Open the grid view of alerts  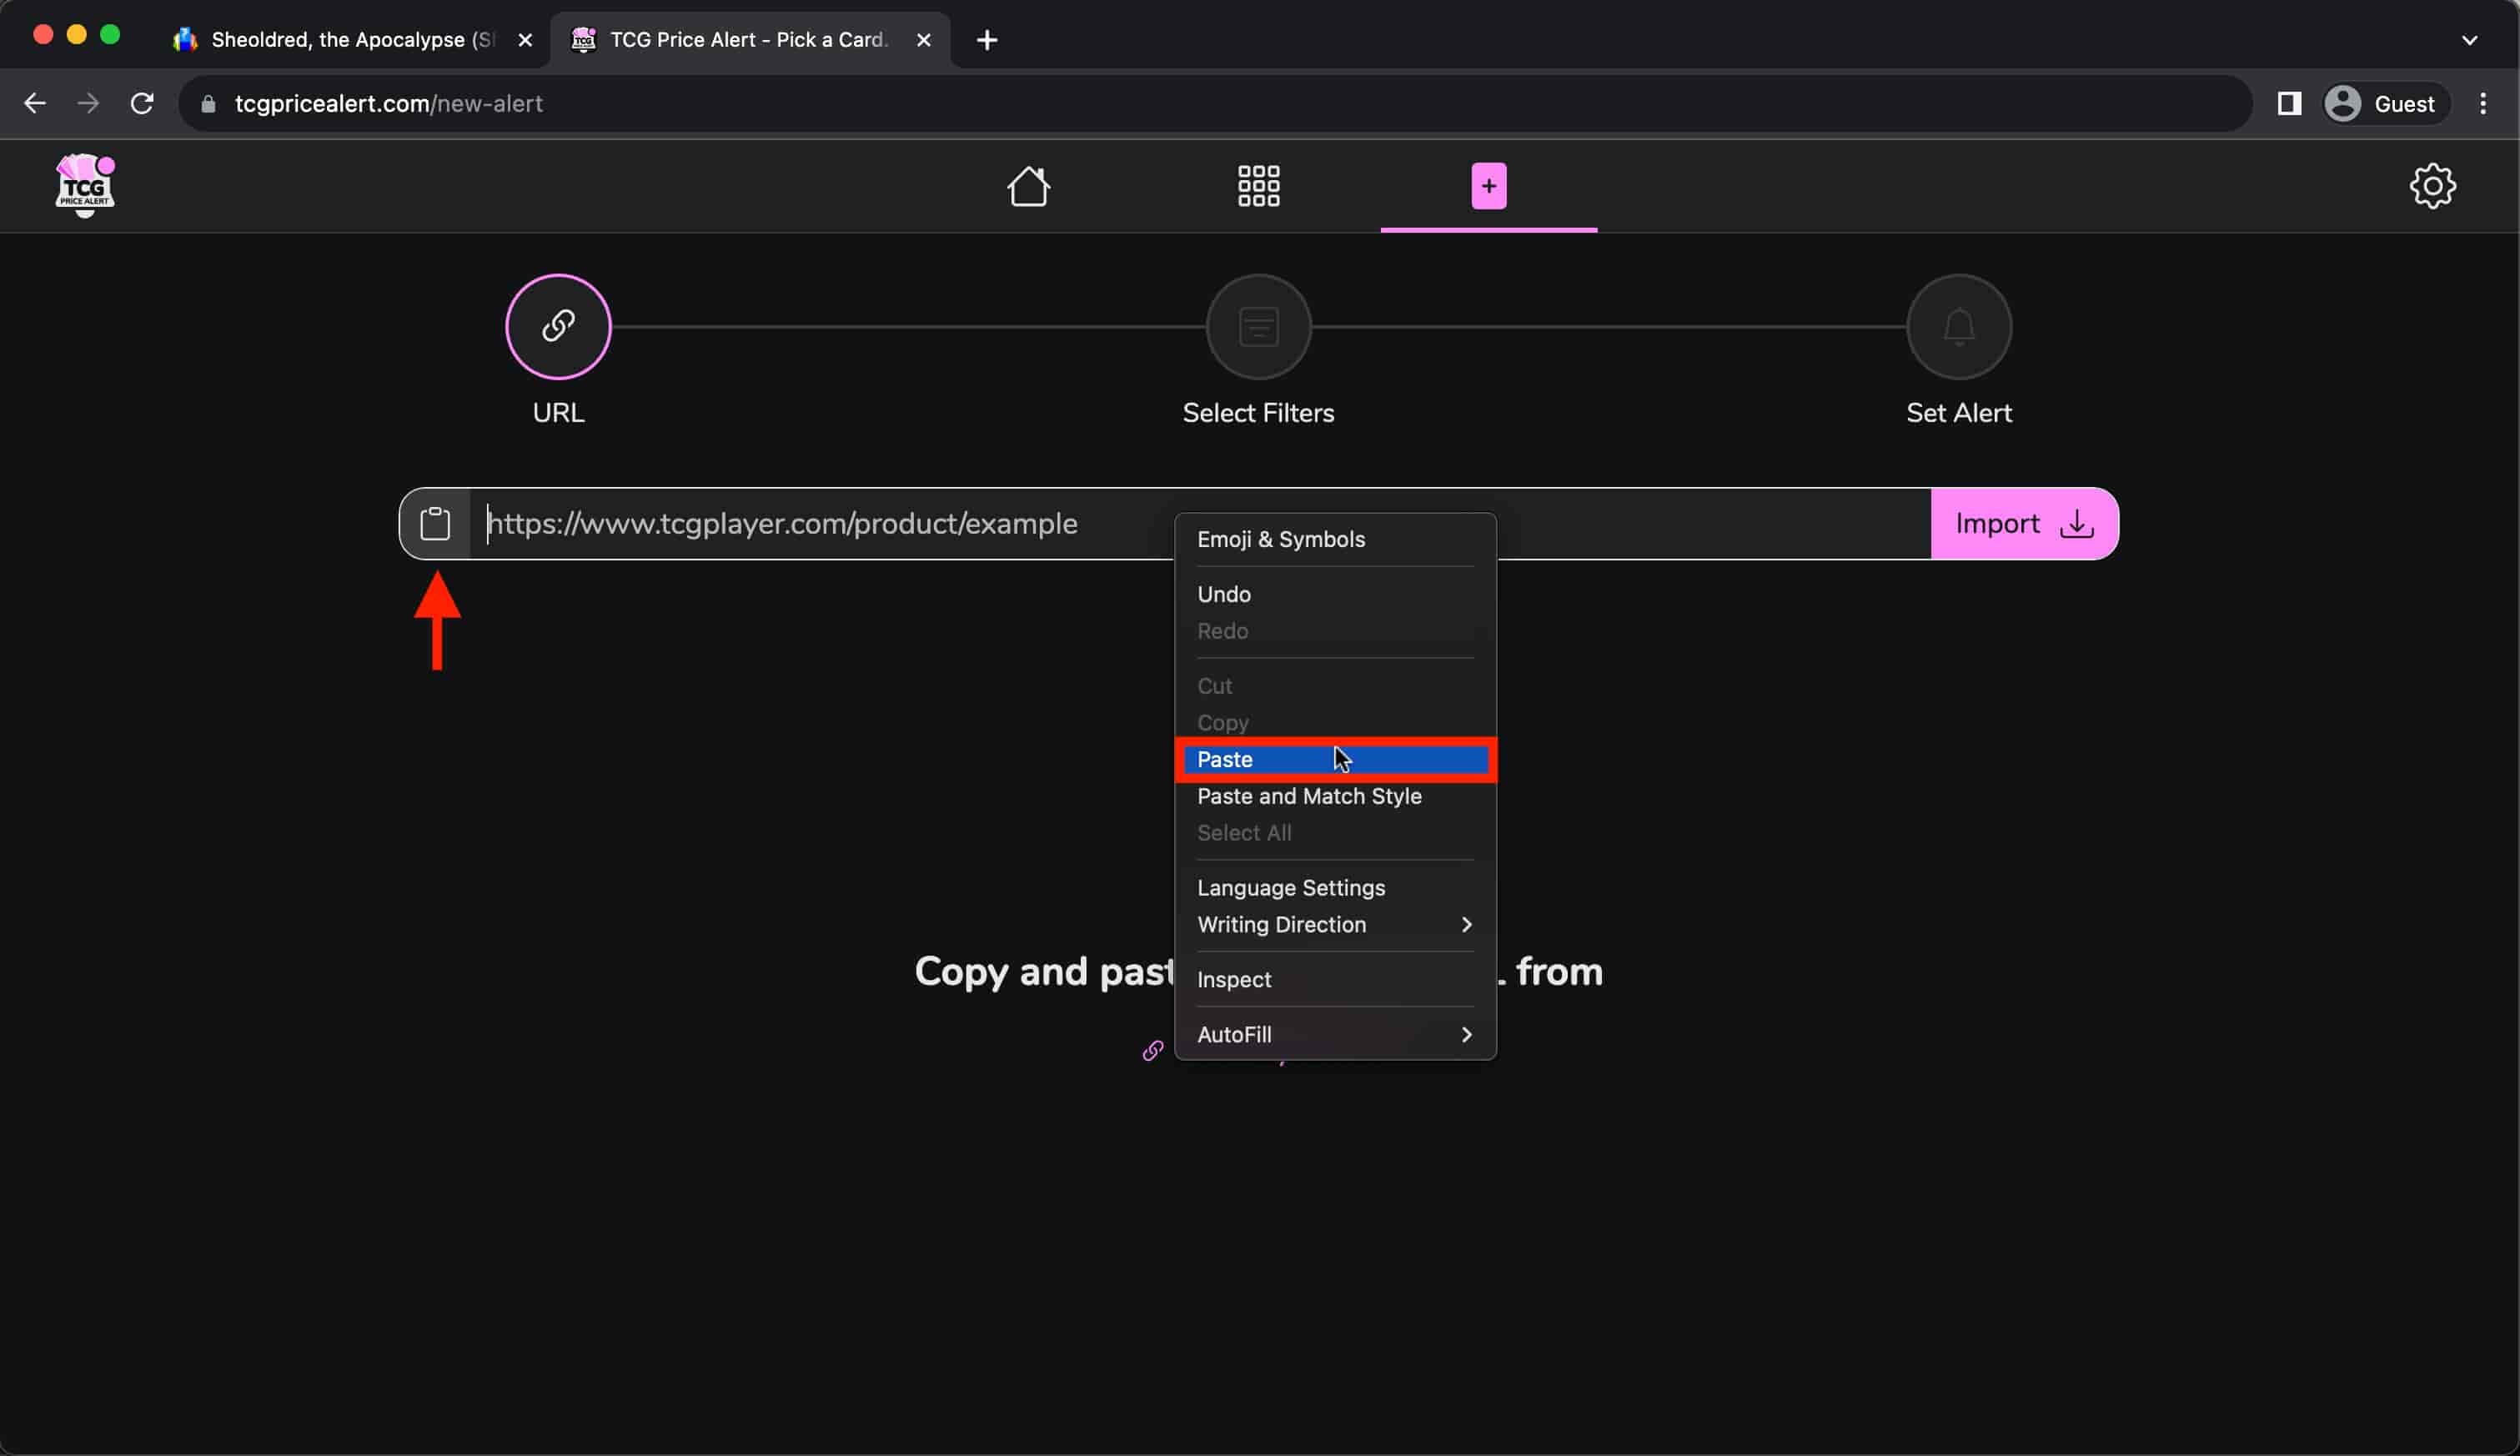pyautogui.click(x=1258, y=186)
